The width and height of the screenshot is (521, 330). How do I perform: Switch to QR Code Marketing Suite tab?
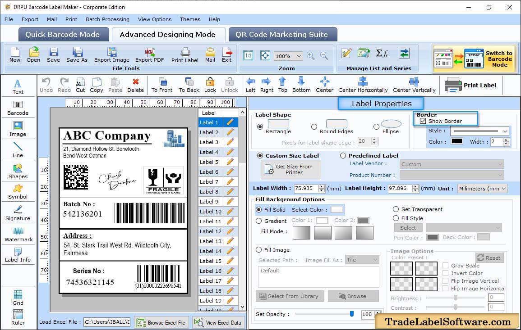point(282,35)
